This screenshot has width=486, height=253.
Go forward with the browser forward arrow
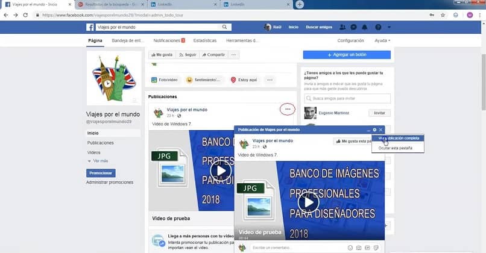click(x=16, y=15)
